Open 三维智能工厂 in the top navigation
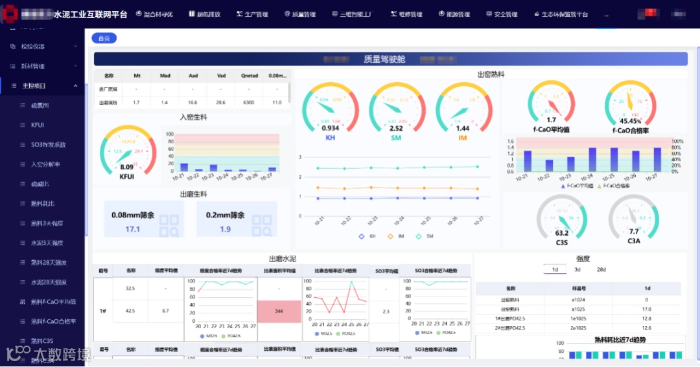This screenshot has width=700, height=367. [x=353, y=14]
